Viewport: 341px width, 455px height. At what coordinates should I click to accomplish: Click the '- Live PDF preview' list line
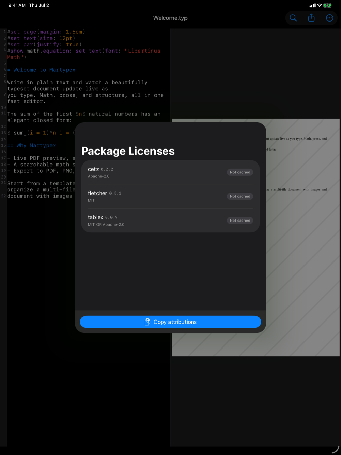click(x=41, y=158)
